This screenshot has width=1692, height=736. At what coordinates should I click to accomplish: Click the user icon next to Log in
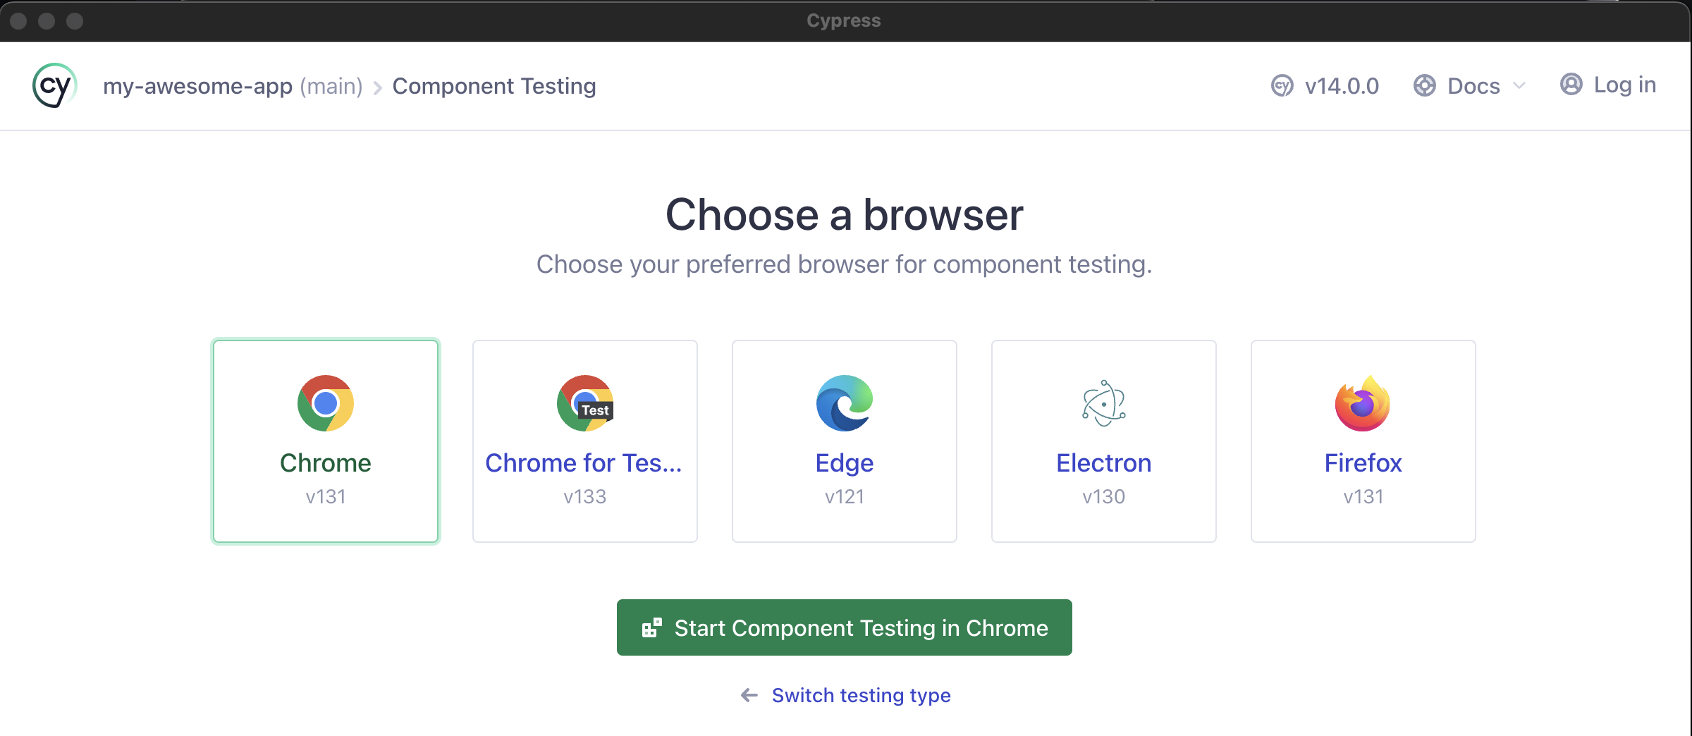(x=1571, y=85)
